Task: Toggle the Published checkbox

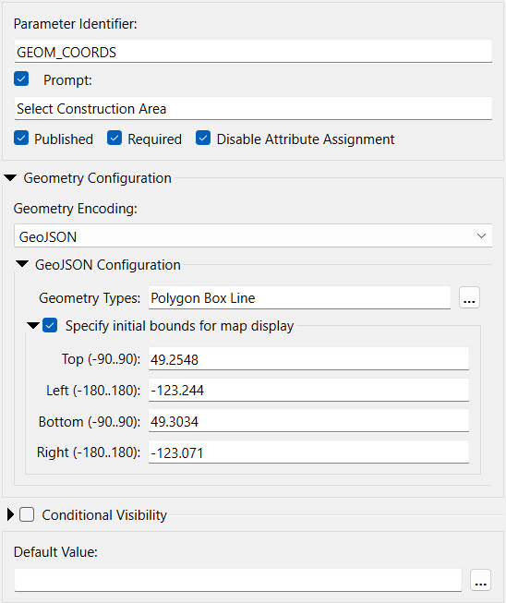Action: click(21, 139)
